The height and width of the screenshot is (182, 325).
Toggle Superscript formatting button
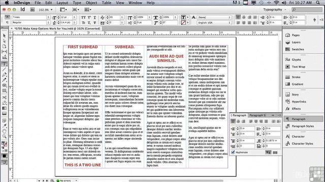89,18
